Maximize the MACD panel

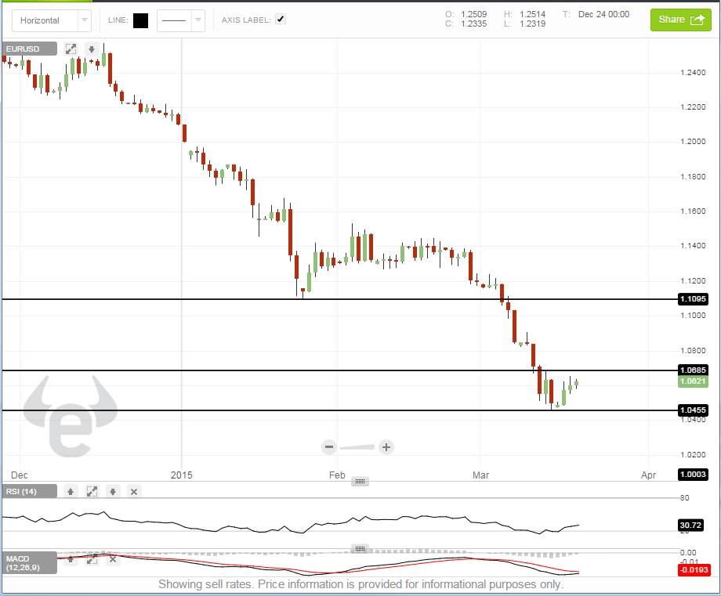(92, 559)
